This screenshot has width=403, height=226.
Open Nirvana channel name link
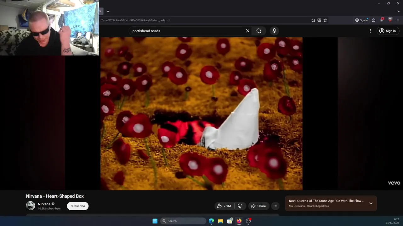[x=44, y=204]
